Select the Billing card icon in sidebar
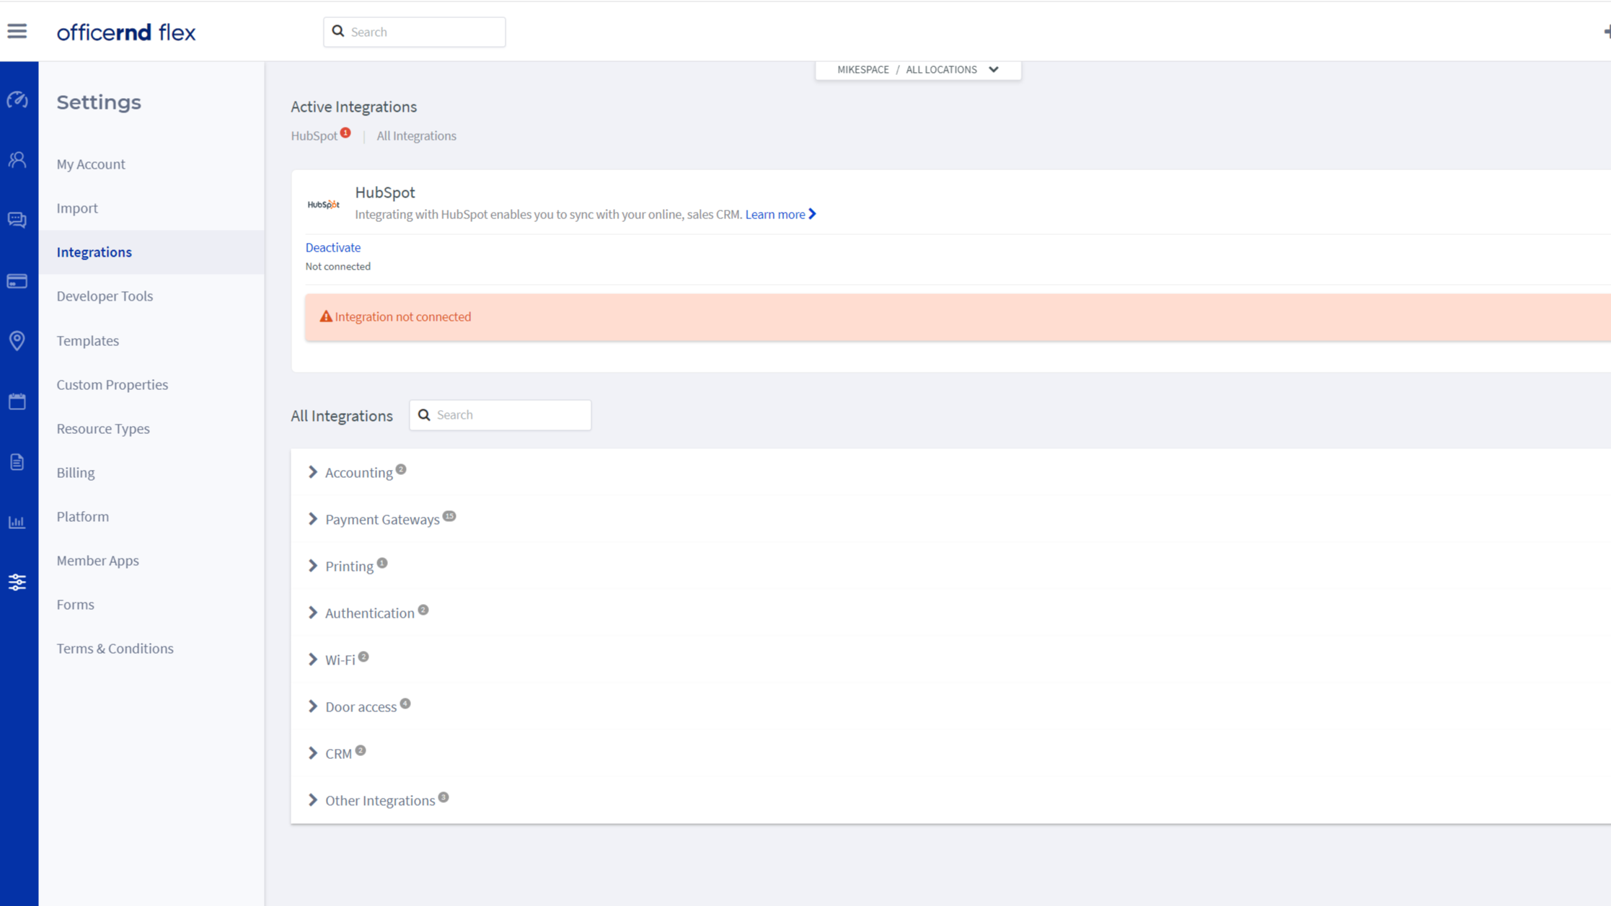 click(17, 280)
